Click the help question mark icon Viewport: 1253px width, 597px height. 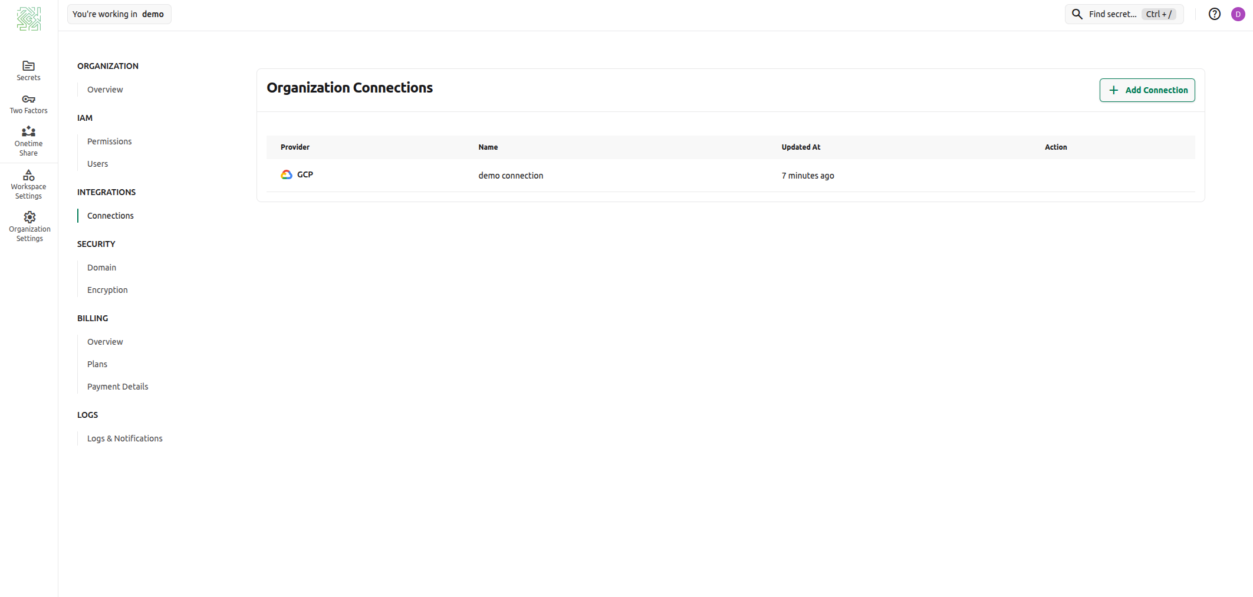pyautogui.click(x=1214, y=14)
